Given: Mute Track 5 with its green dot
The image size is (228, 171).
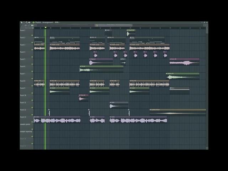Looking at the screenshot, I should point(32,64).
